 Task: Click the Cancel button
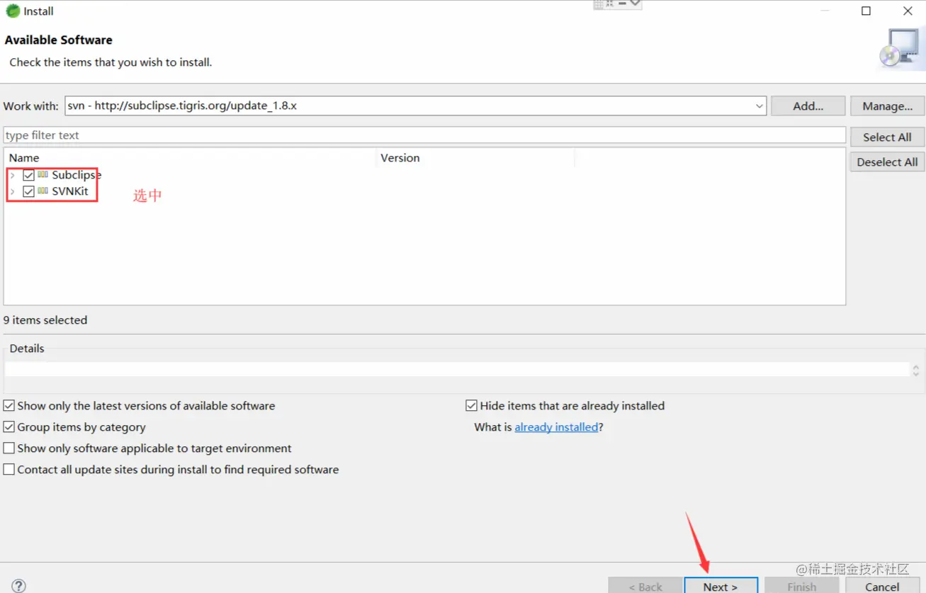882,586
